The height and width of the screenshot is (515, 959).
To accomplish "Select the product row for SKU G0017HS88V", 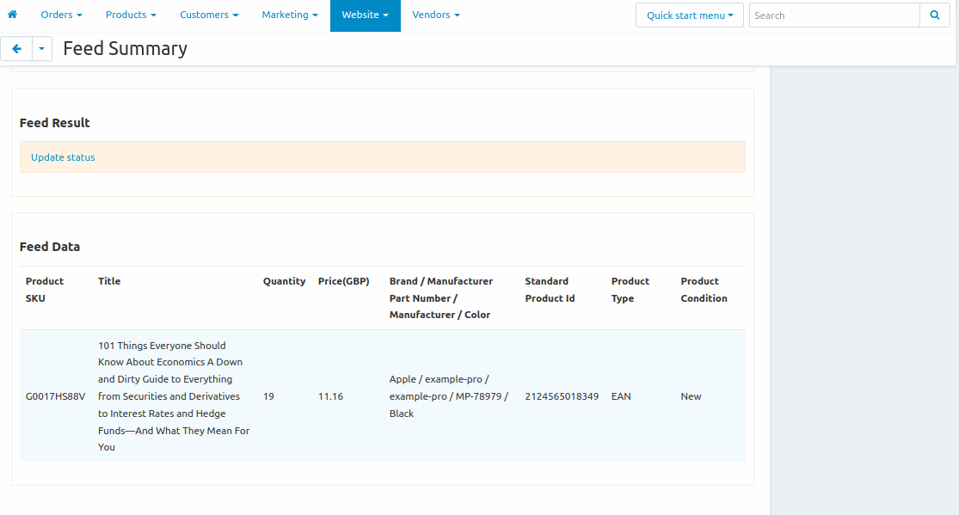I will click(x=54, y=396).
